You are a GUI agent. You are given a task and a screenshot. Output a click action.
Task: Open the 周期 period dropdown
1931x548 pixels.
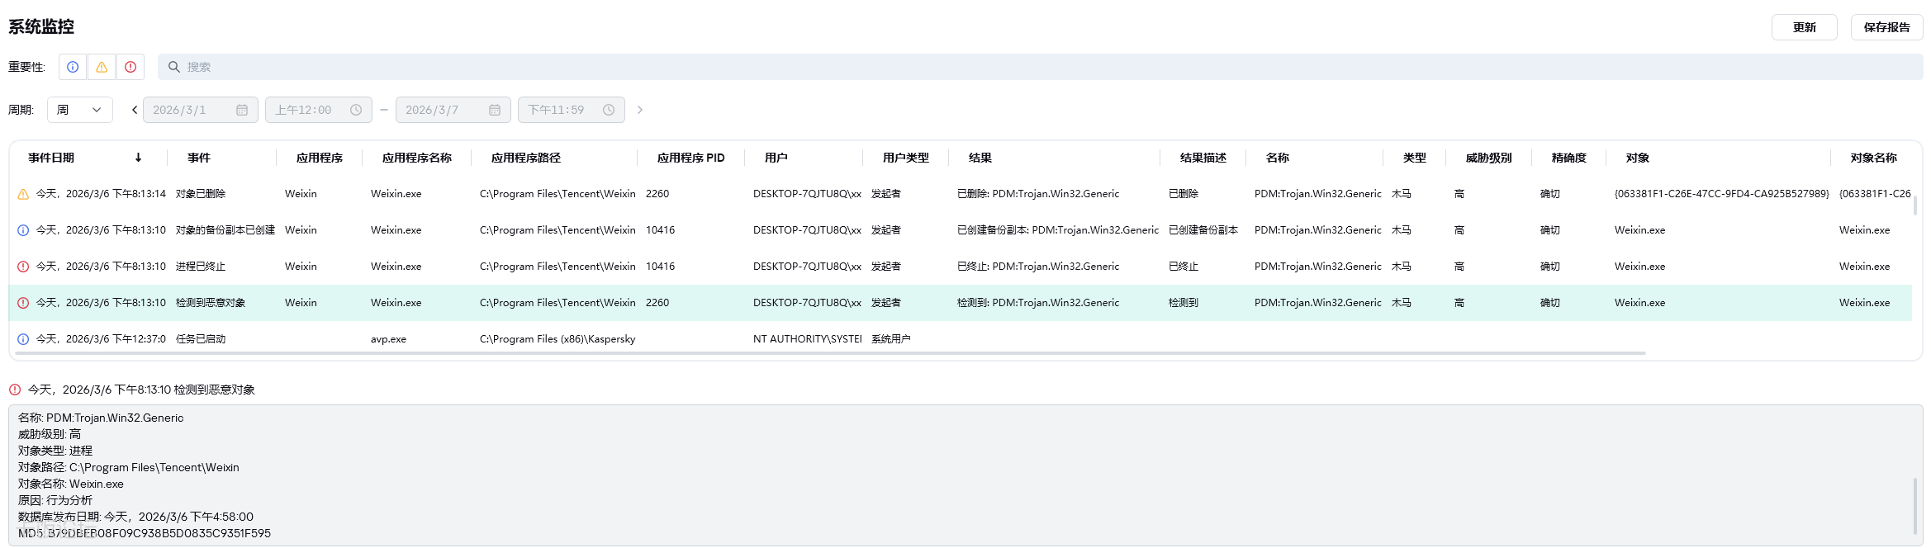point(80,110)
